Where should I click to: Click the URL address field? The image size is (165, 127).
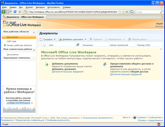73,12
